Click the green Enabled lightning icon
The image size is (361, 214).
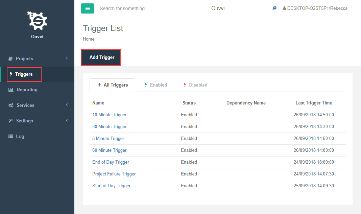[146, 85]
